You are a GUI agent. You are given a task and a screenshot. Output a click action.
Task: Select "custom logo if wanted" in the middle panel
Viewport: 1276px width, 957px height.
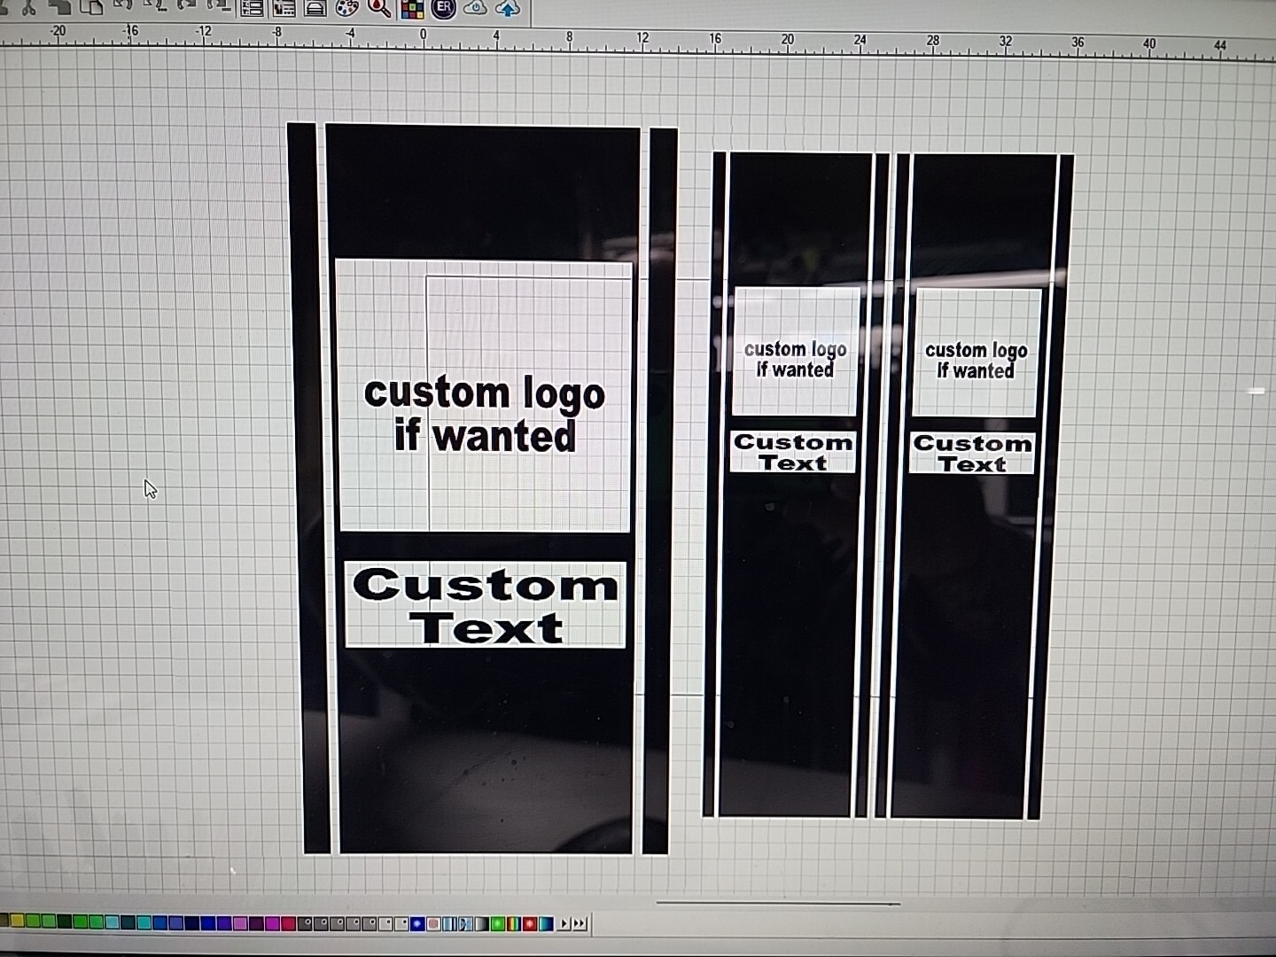[x=795, y=359]
